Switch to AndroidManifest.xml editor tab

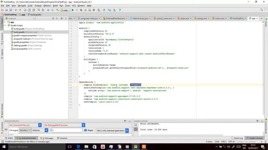[x=115, y=18]
